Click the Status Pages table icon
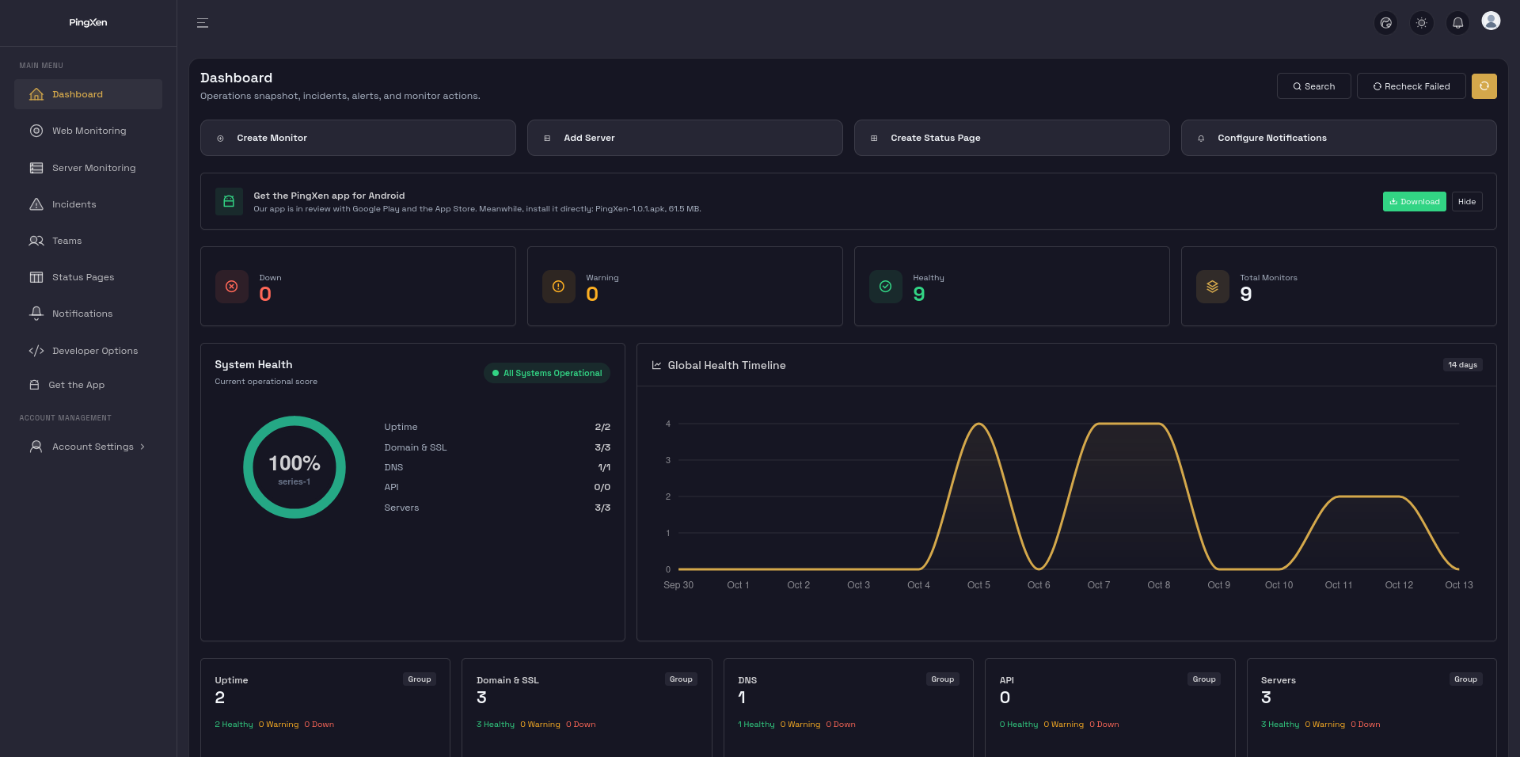This screenshot has width=1520, height=757. click(36, 277)
